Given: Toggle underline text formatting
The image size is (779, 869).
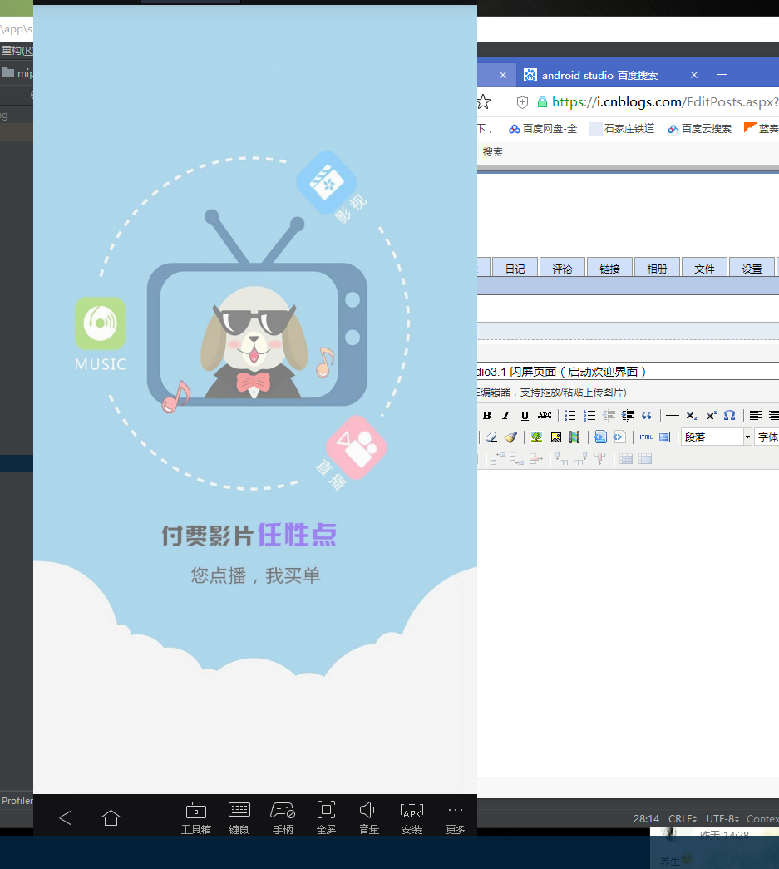Looking at the screenshot, I should (525, 415).
